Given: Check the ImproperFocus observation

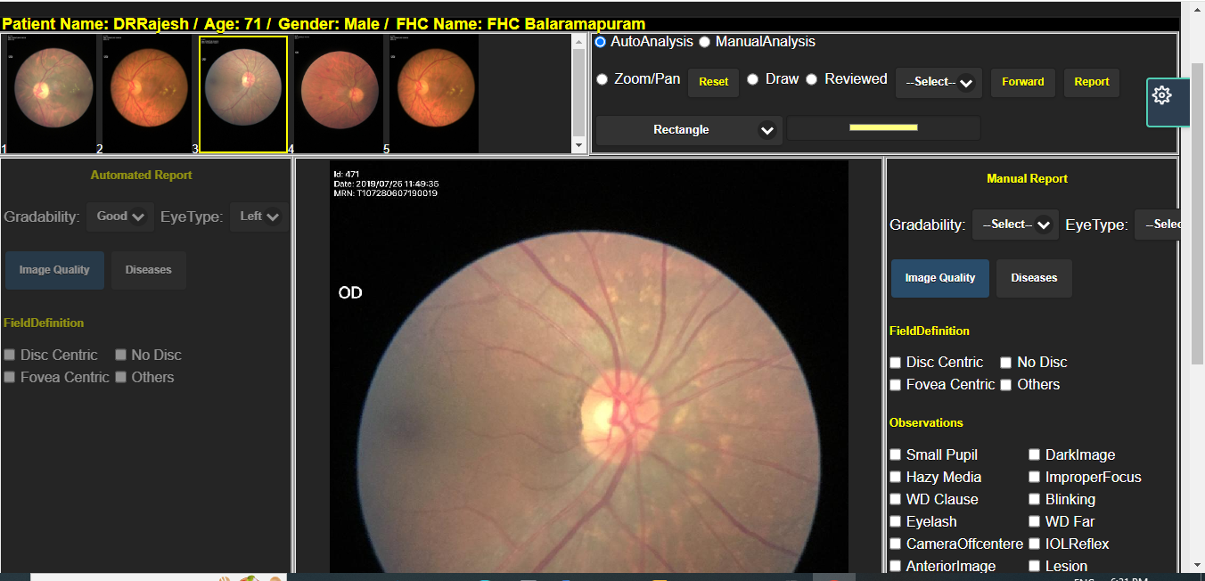Looking at the screenshot, I should [x=1035, y=477].
